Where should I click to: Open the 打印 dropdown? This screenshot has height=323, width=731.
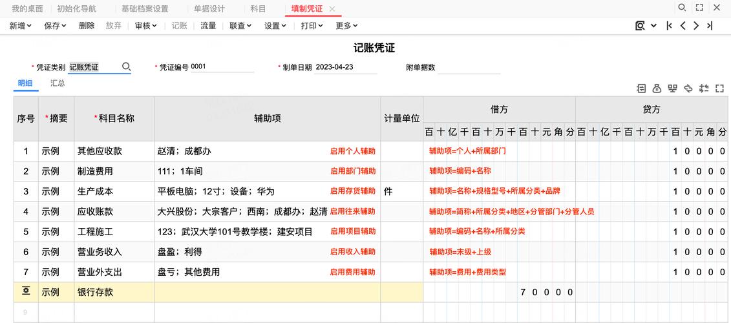click(x=312, y=26)
